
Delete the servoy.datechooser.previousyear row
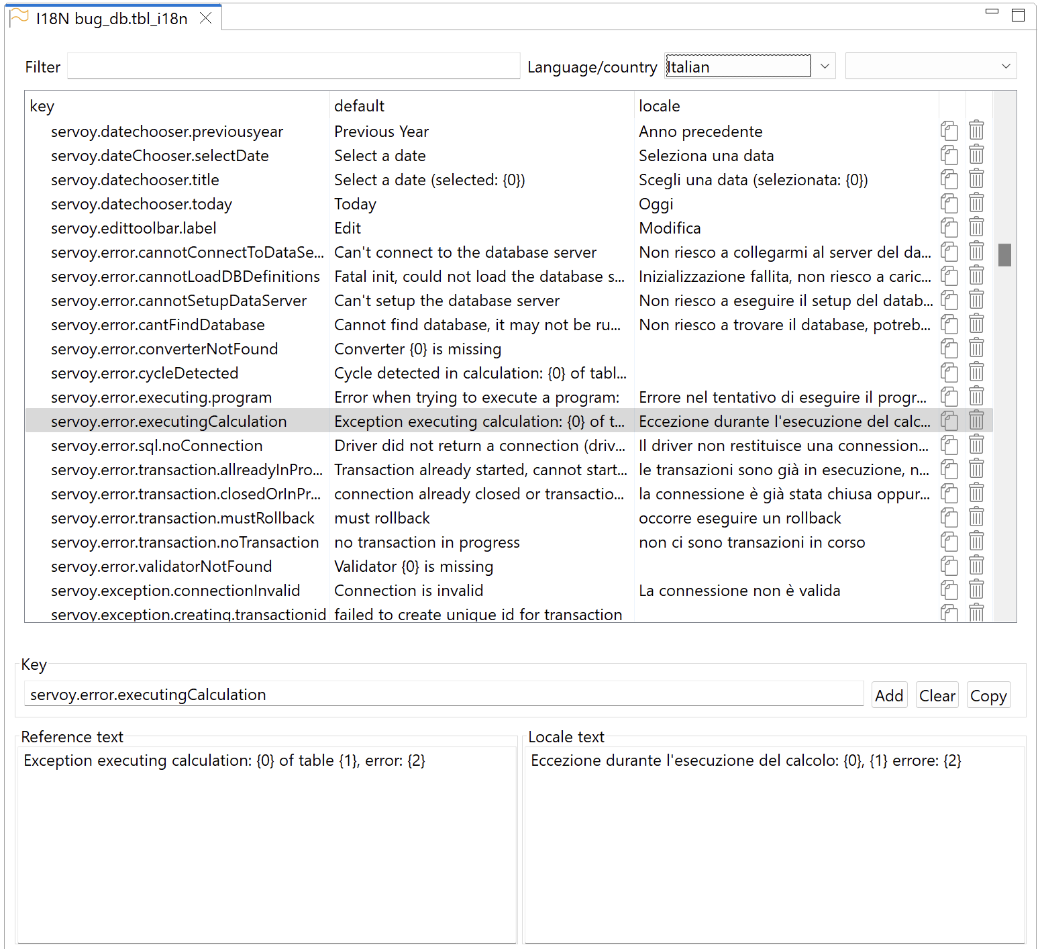point(976,131)
